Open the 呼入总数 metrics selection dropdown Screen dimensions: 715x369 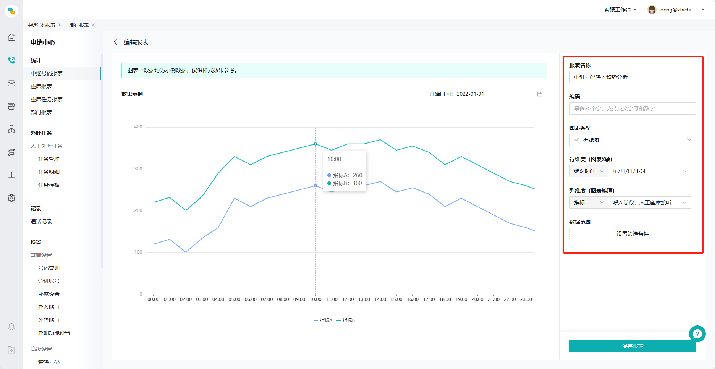(649, 202)
